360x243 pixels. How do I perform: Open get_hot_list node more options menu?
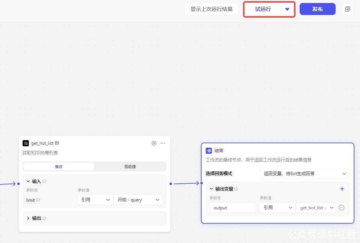pyautogui.click(x=163, y=143)
